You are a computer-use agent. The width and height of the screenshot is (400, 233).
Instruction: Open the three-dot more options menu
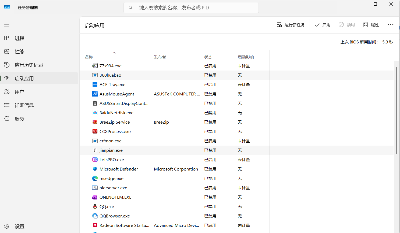coord(391,25)
